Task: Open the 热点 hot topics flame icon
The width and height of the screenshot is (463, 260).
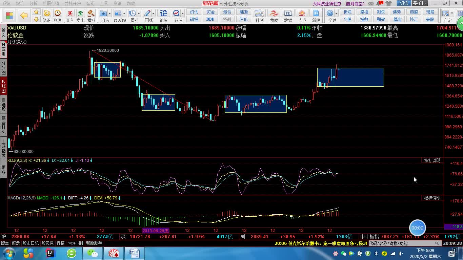Action: coord(302,16)
